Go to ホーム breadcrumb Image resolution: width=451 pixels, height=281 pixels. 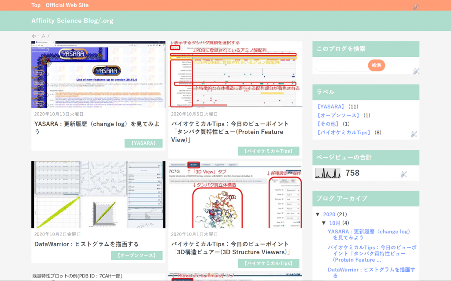[39, 36]
